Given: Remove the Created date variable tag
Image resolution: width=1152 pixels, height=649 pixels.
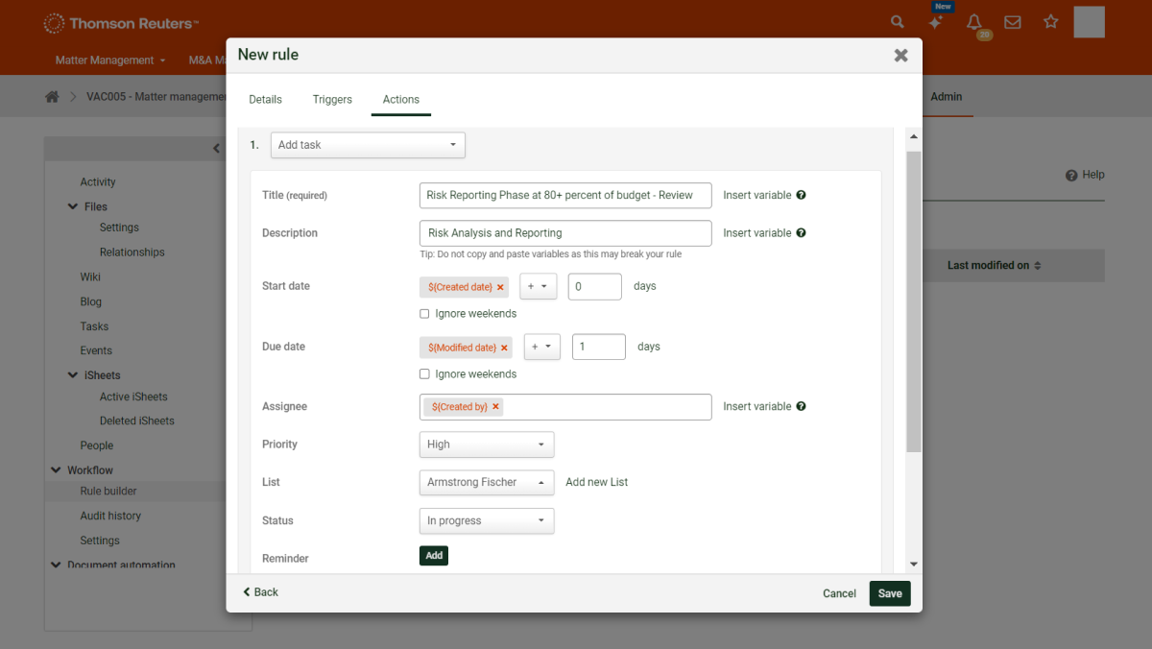Looking at the screenshot, I should [500, 287].
